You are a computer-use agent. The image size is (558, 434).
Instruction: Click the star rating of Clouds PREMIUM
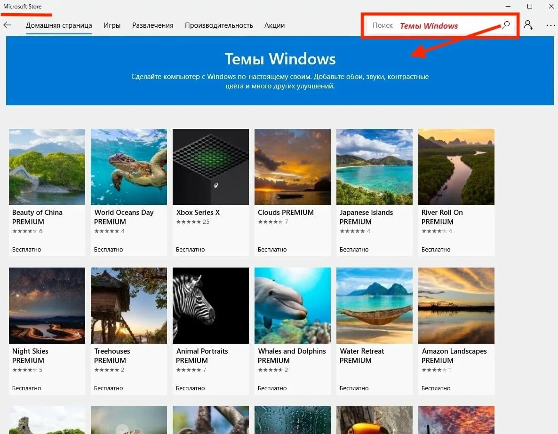[x=270, y=222]
